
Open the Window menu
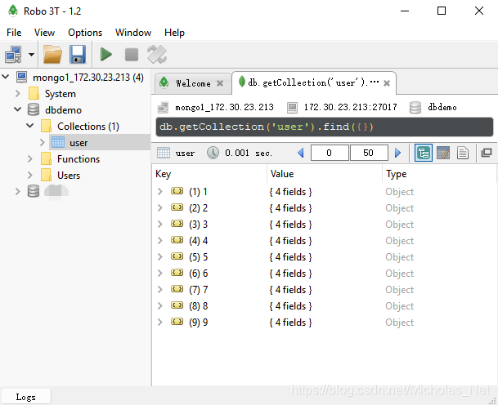pyautogui.click(x=133, y=33)
